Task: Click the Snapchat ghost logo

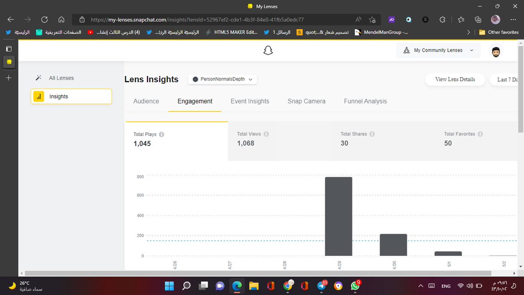Action: pyautogui.click(x=268, y=51)
